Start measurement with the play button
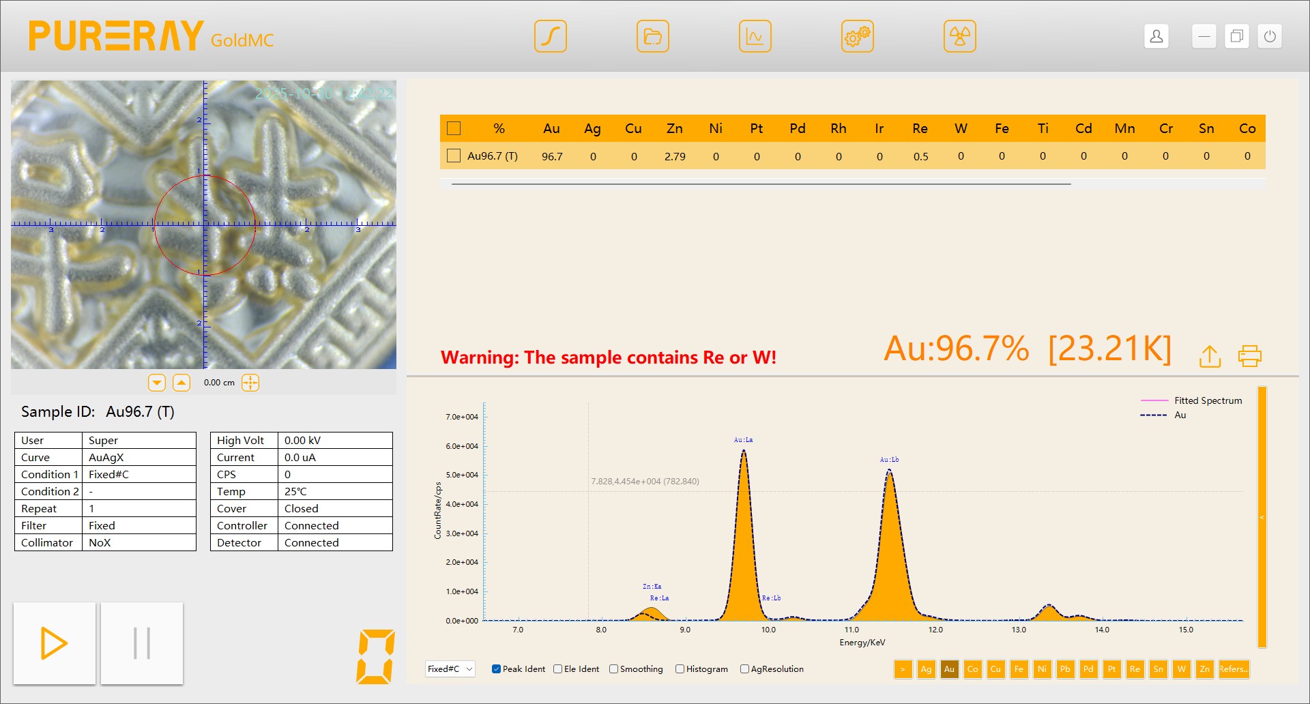 tap(55, 643)
